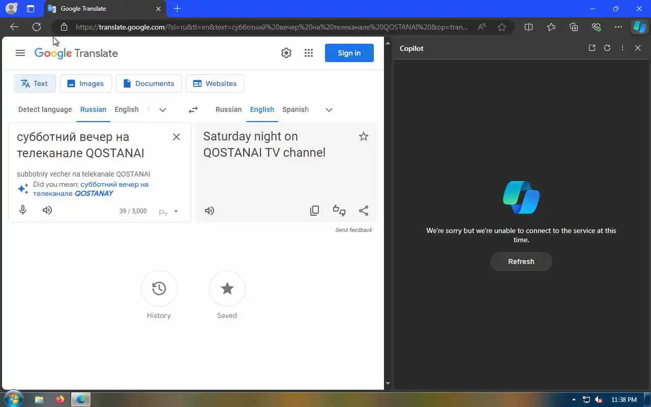The height and width of the screenshot is (407, 651).
Task: Select Spanish as the target language
Action: point(295,109)
